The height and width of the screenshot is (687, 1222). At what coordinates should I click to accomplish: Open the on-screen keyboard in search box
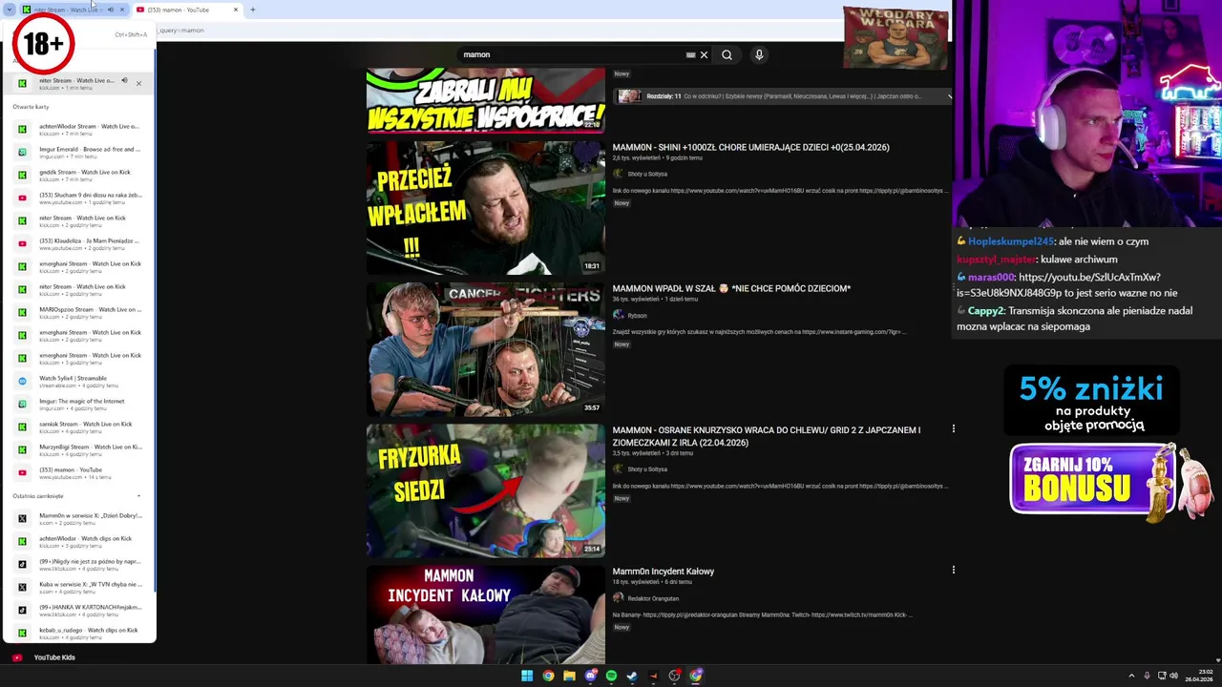click(x=690, y=54)
